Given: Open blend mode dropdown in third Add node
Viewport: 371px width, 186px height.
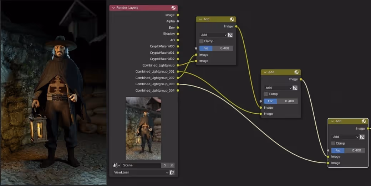Looking at the screenshot, I should pos(345,137).
